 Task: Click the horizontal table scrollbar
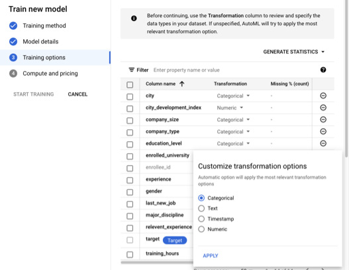[x=157, y=262]
